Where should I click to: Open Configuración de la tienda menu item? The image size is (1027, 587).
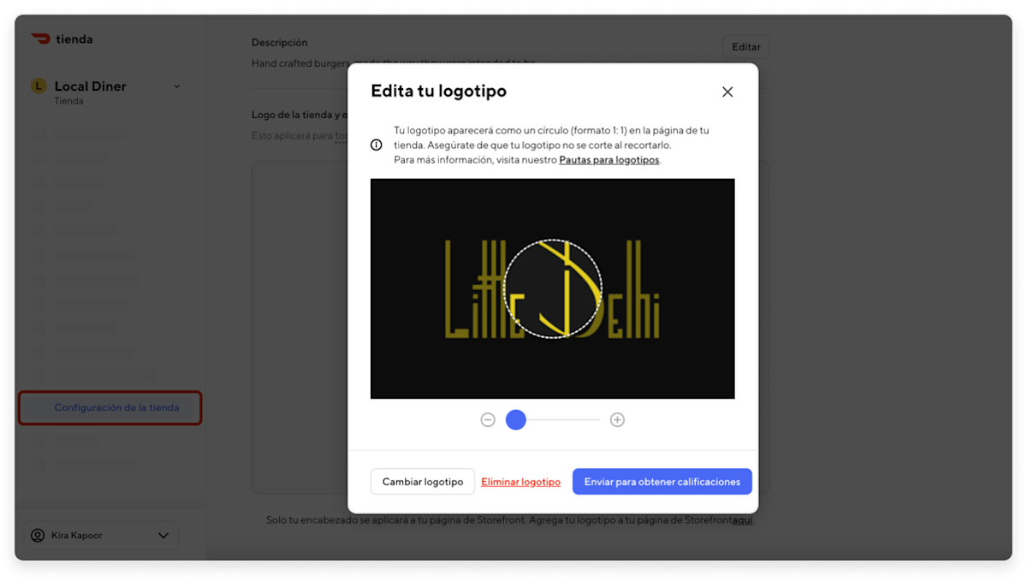coord(110,408)
